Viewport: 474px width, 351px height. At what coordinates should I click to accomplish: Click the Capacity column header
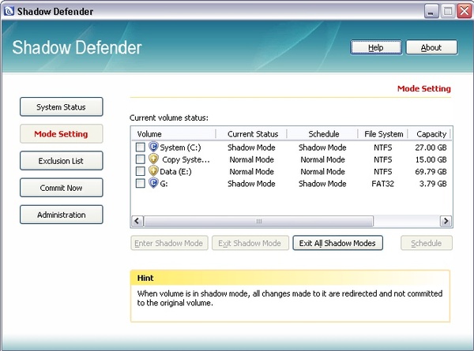click(429, 134)
